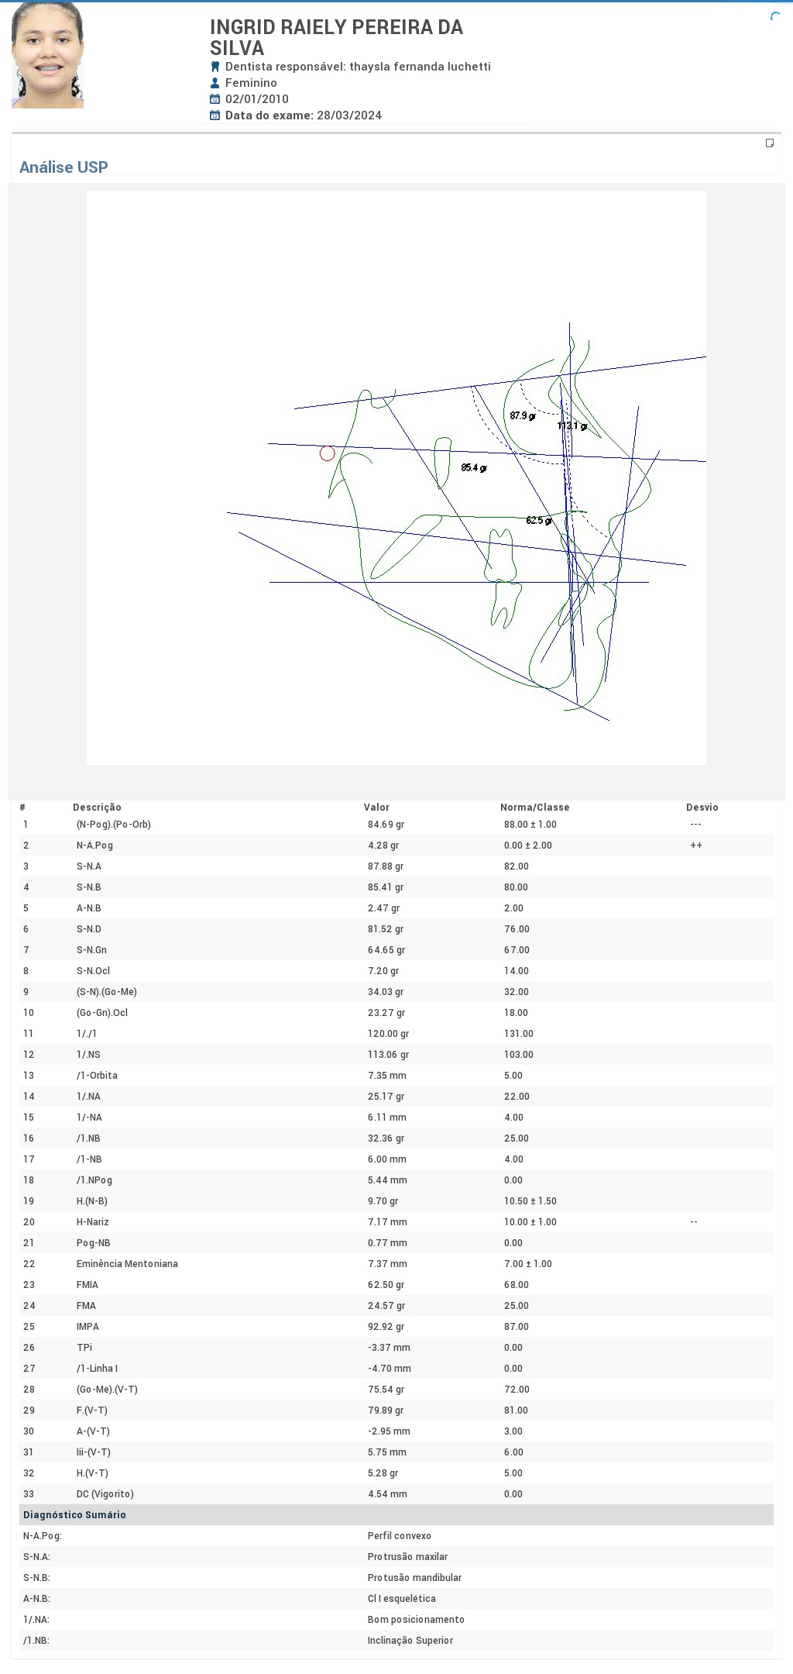This screenshot has height=1674, width=793.
Task: Click the loading spinner in the top corner
Action: [x=775, y=16]
